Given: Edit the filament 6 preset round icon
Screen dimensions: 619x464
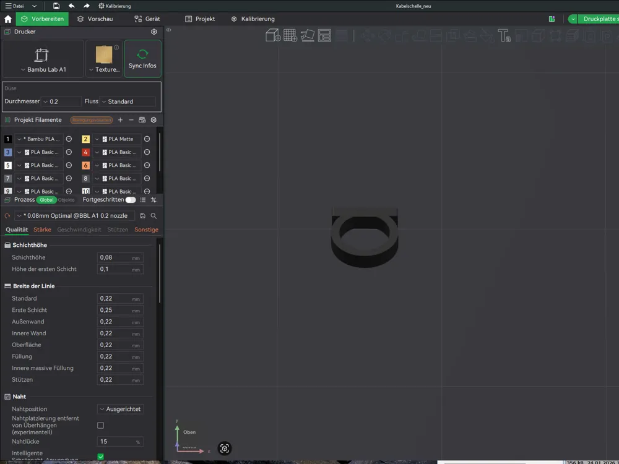Looking at the screenshot, I should pyautogui.click(x=147, y=165).
